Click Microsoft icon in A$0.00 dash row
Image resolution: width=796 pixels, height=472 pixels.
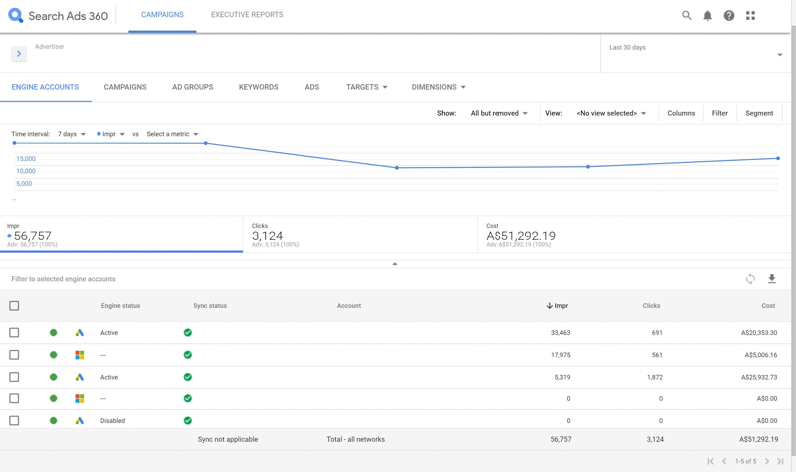click(80, 399)
